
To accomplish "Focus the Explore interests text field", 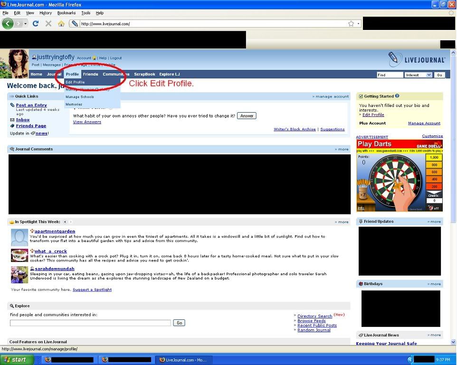I will point(90,323).
